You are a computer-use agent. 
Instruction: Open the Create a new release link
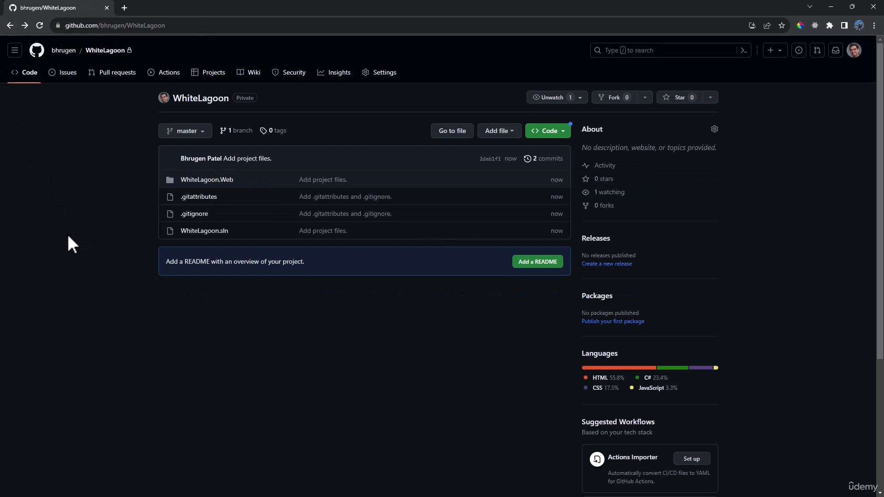[x=606, y=264]
